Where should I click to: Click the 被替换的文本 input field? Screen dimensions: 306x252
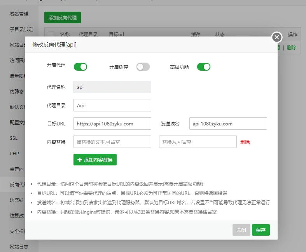(x=112, y=142)
